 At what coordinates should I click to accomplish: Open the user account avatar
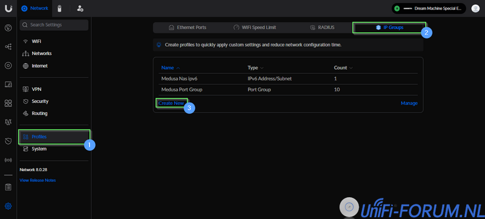[475, 8]
